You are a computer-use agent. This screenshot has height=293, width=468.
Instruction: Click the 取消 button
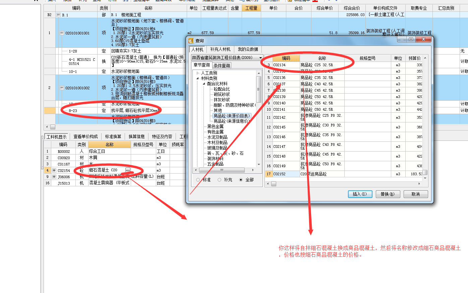(416, 194)
